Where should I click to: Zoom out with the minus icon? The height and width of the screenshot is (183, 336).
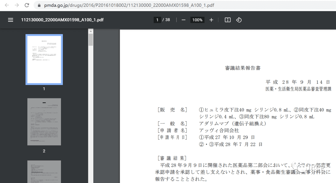click(x=184, y=20)
